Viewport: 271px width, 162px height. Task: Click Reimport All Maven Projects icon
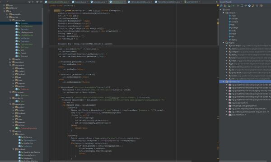[x=221, y=6]
